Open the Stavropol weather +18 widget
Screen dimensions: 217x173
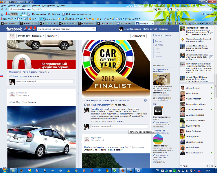(61, 19)
